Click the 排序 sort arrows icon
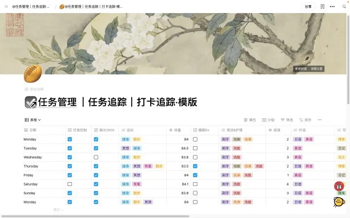 (301, 120)
